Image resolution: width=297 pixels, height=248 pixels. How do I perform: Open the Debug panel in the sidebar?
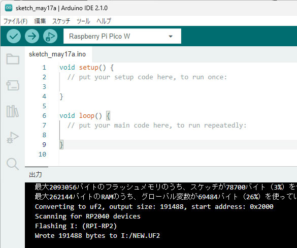coord(13,137)
